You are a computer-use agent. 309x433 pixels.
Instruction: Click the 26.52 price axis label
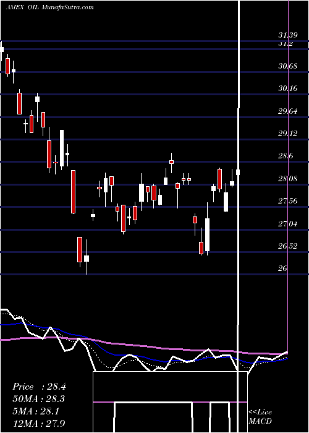coord(288,246)
